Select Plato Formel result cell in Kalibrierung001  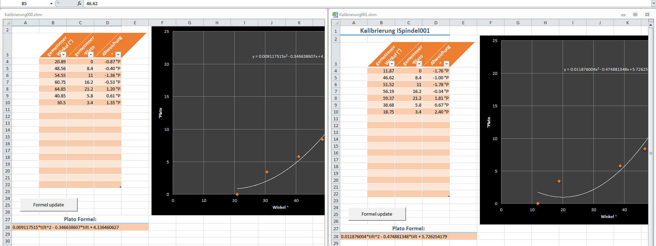[408, 236]
